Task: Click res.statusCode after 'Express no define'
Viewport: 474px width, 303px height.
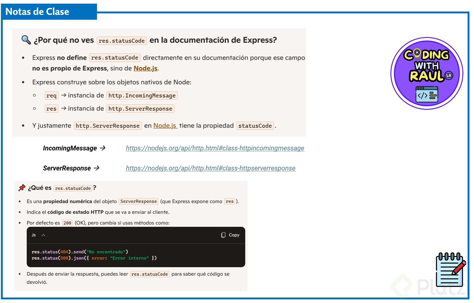Action: [x=115, y=58]
